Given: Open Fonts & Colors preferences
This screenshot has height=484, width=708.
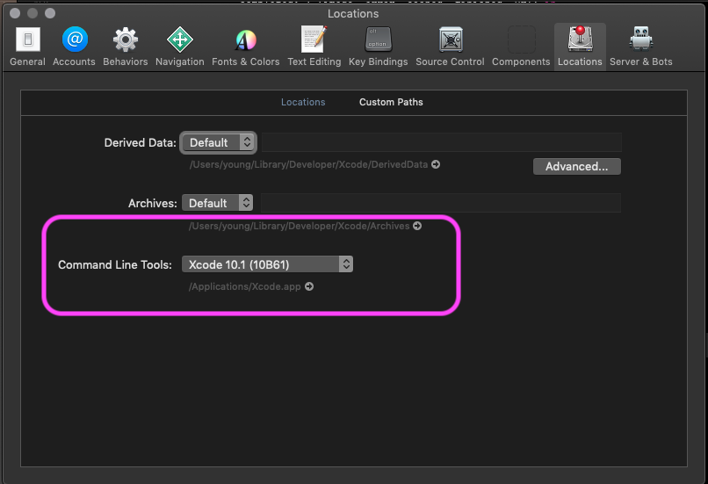Looking at the screenshot, I should (246, 47).
